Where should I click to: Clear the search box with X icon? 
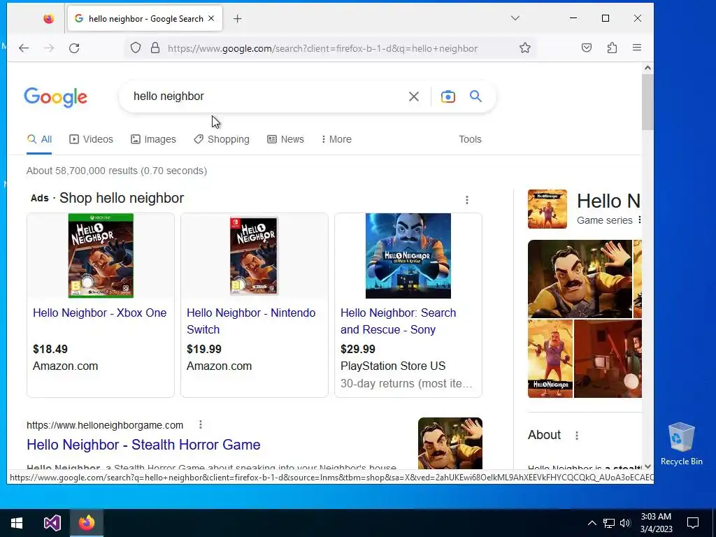tap(414, 96)
